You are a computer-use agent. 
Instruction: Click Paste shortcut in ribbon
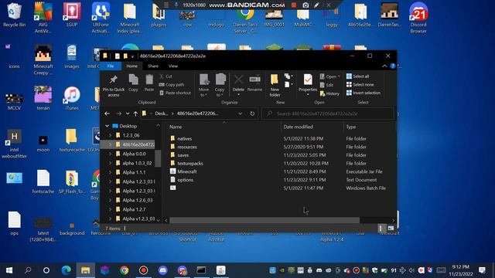tap(176, 93)
